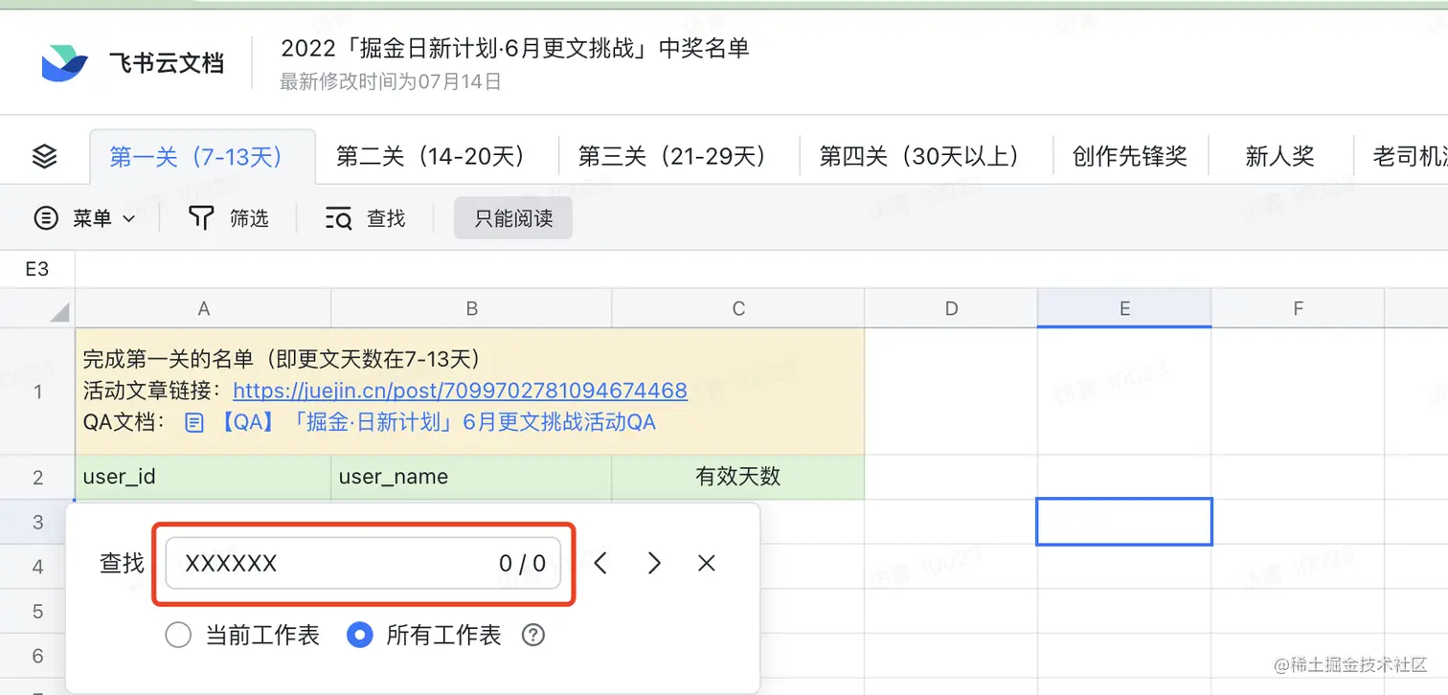
Task: Click the help question mark icon
Action: [533, 635]
